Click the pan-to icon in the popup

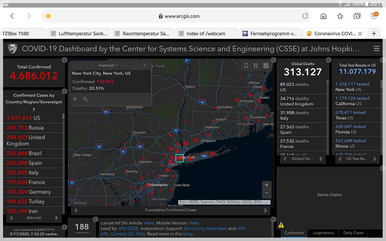pyautogui.click(x=75, y=99)
